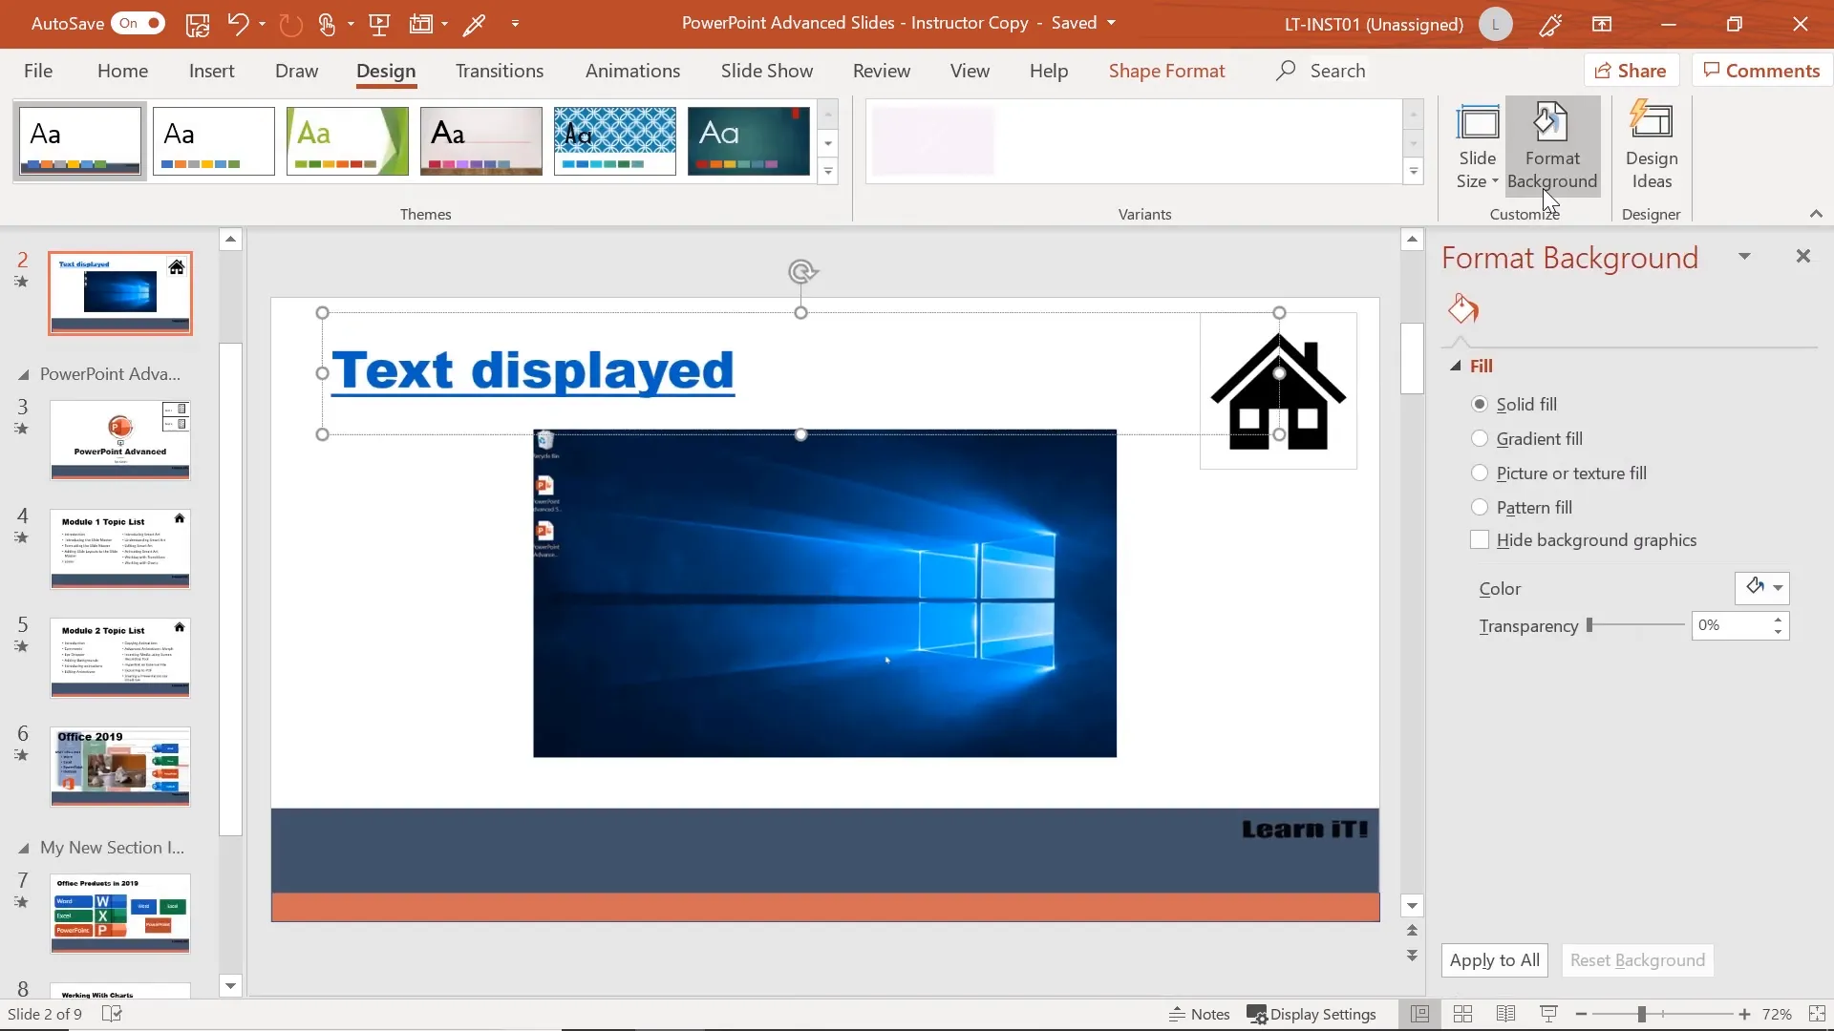Increase transparency with stepper up arrow
This screenshot has height=1031, width=1834.
point(1778,620)
